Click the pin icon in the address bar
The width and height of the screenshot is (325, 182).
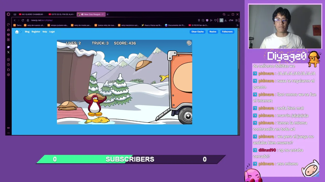pyautogui.click(x=199, y=20)
